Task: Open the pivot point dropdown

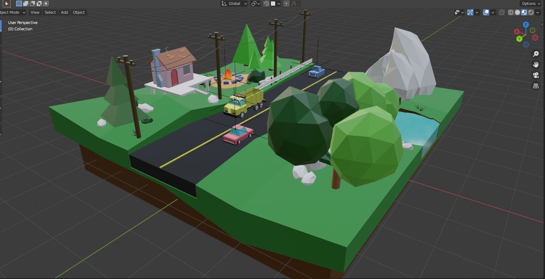Action: point(255,4)
